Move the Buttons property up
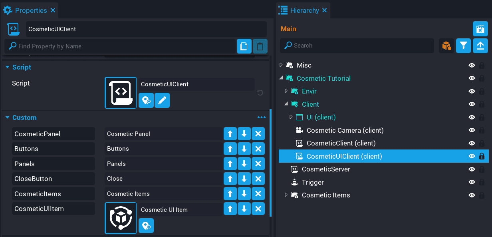This screenshot has height=237, width=492. point(230,149)
